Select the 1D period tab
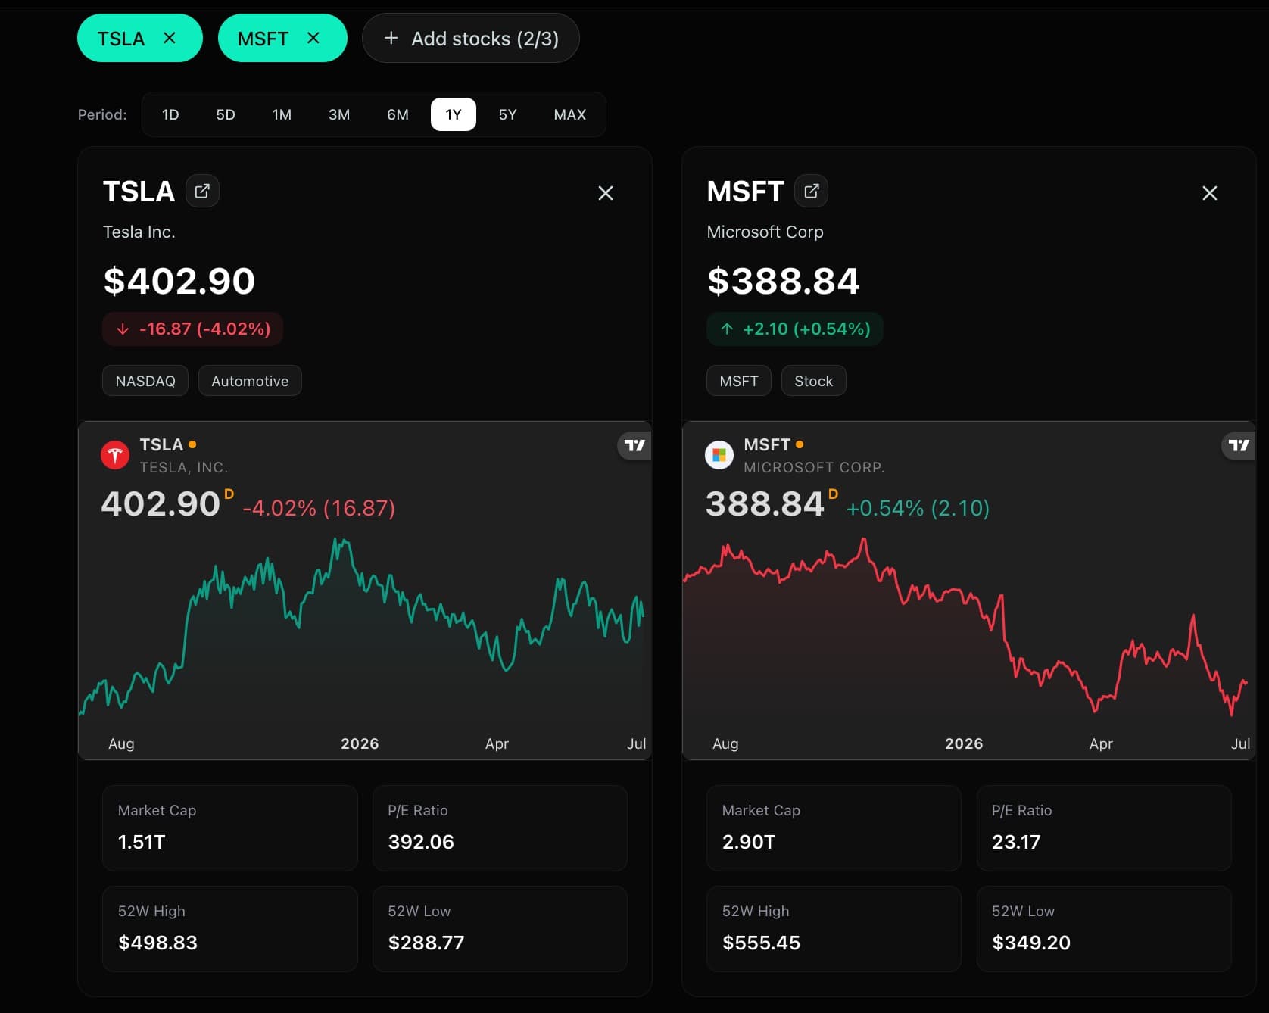The height and width of the screenshot is (1013, 1269). coord(170,114)
